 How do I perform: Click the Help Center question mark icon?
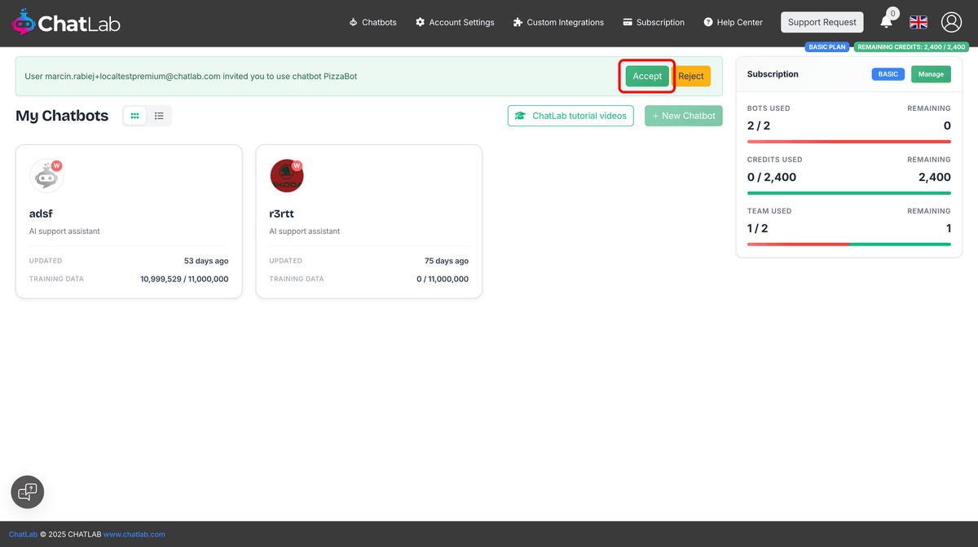click(709, 22)
